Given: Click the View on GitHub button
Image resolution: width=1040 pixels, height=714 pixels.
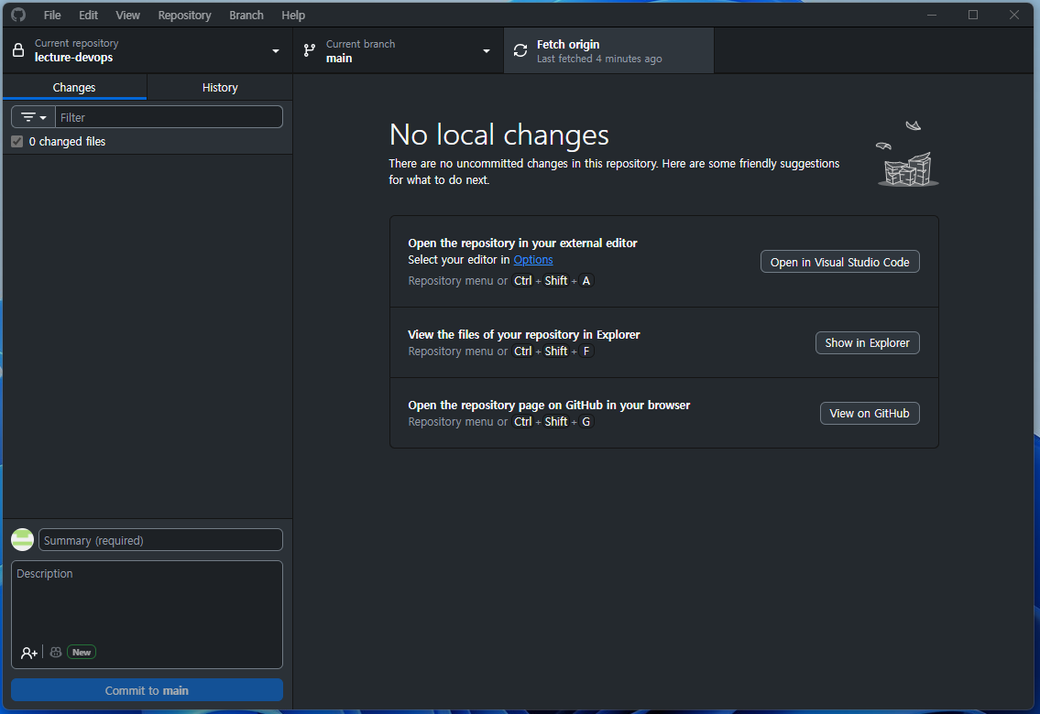Looking at the screenshot, I should pos(869,414).
